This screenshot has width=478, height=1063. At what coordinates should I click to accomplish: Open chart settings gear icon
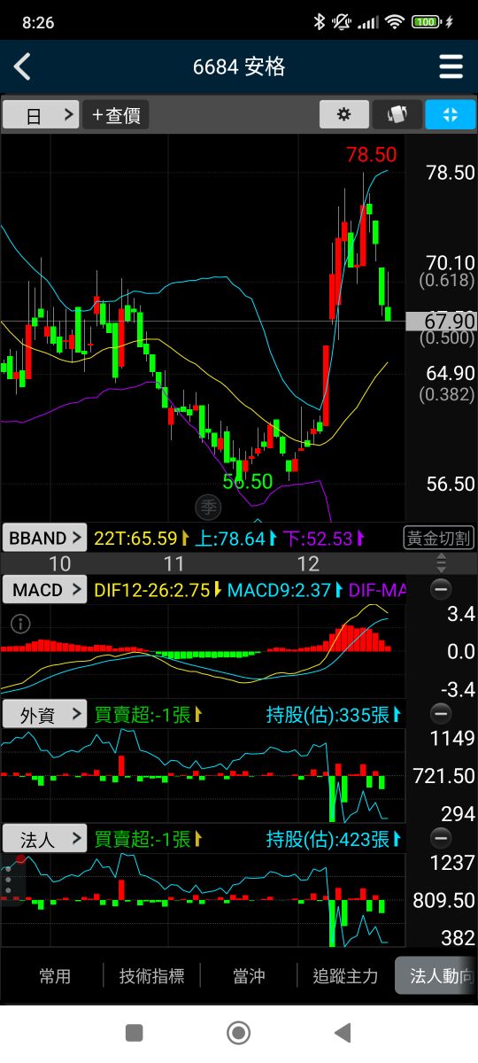click(x=343, y=114)
